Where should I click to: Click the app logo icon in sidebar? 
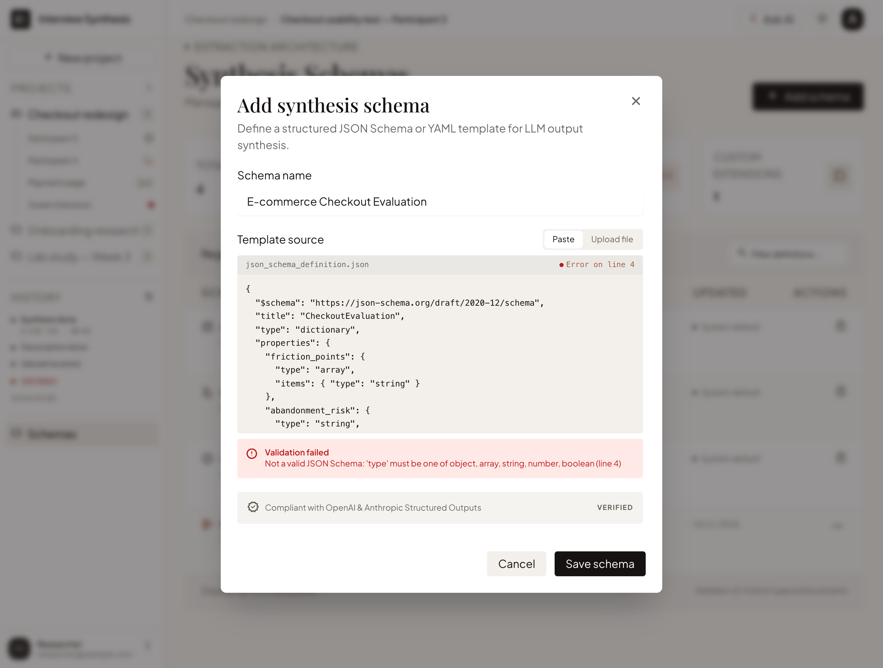[x=20, y=19]
